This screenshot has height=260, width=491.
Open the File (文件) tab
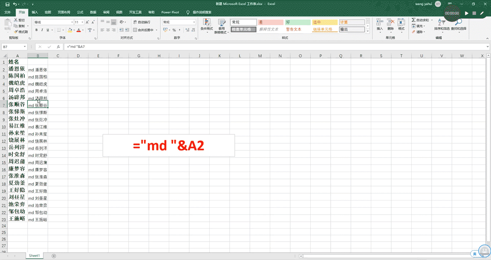8,12
